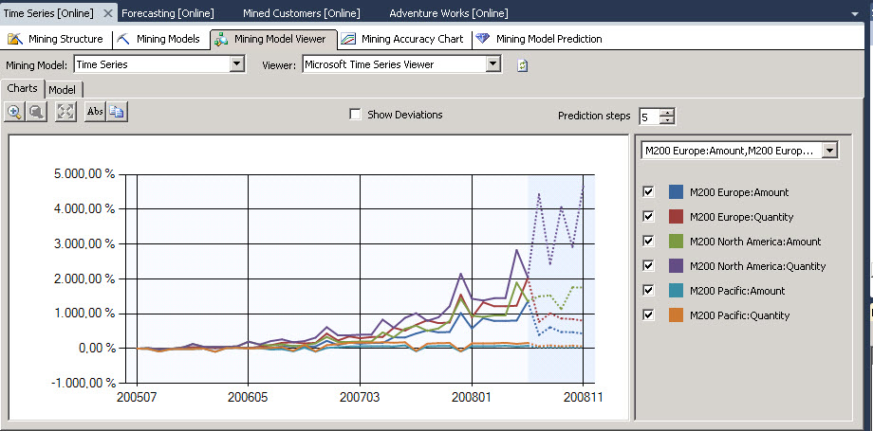
Task: Switch to the Model sub-tab
Action: [x=63, y=90]
